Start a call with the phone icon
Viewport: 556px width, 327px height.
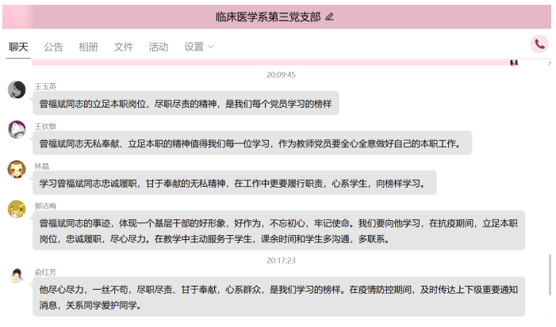(x=539, y=44)
